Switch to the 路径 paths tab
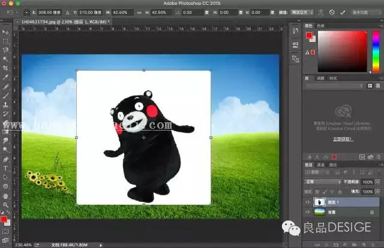Screen dimensions: 384x248 332,165
